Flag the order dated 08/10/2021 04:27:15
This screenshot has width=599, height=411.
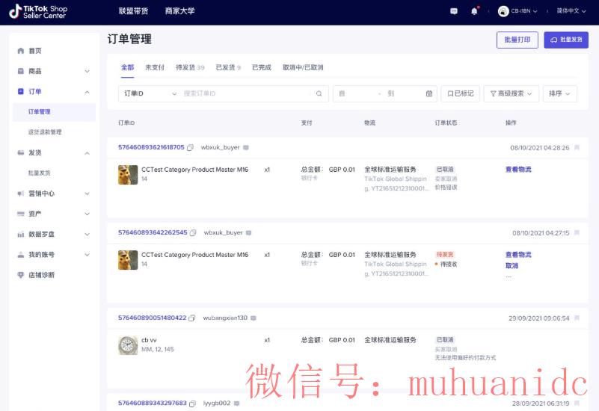(x=577, y=232)
